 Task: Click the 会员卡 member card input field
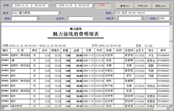80,18
